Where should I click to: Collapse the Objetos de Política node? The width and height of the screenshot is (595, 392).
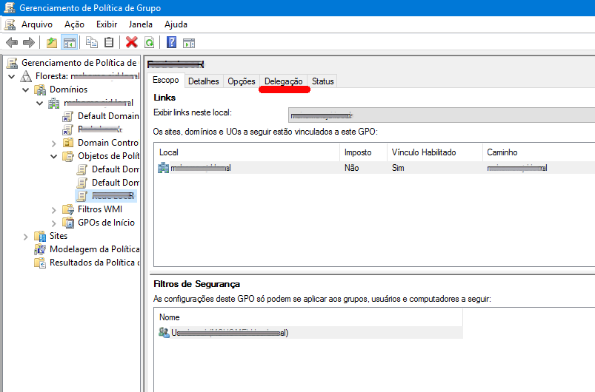(x=54, y=156)
